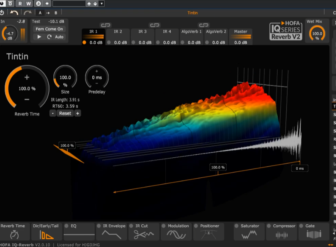
Task: Play the test signal
Action: point(39,37)
